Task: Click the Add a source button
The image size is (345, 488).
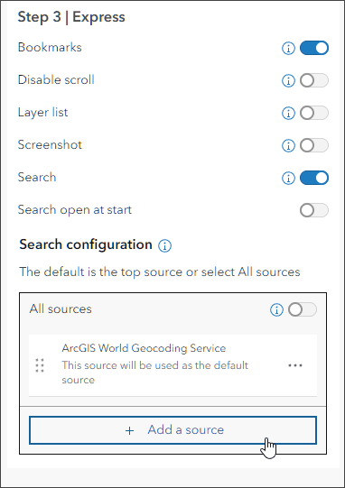Action: pos(173,430)
